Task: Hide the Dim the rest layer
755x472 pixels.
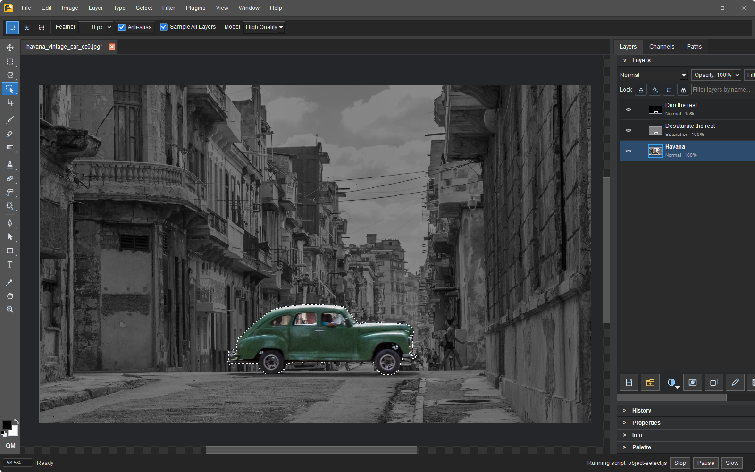Action: coord(629,110)
